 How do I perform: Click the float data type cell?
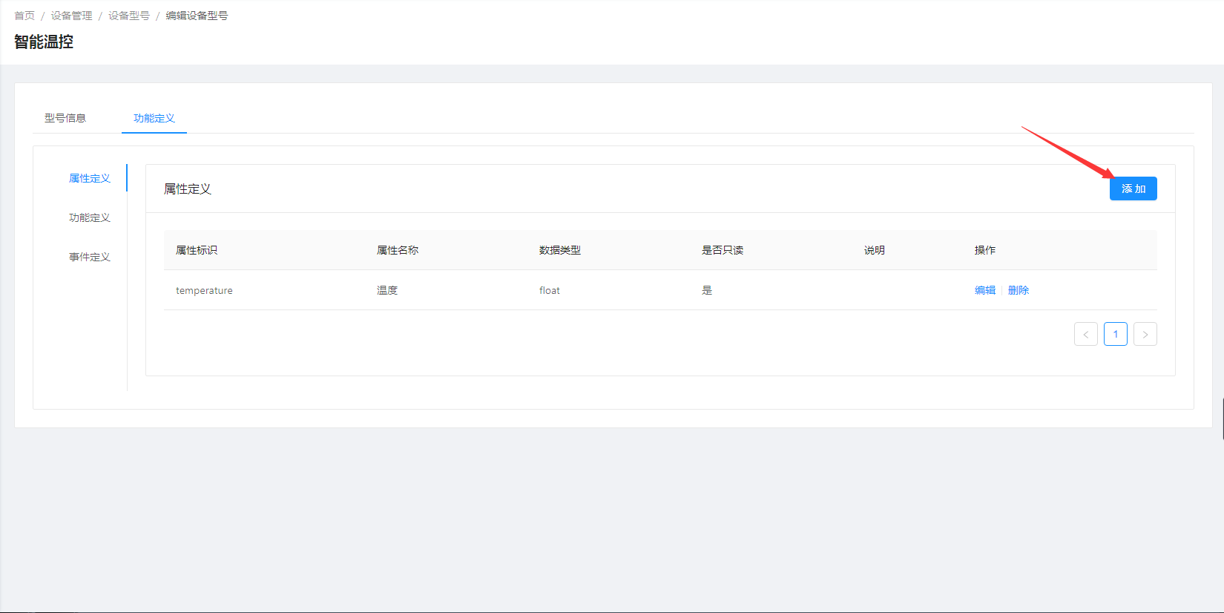549,290
